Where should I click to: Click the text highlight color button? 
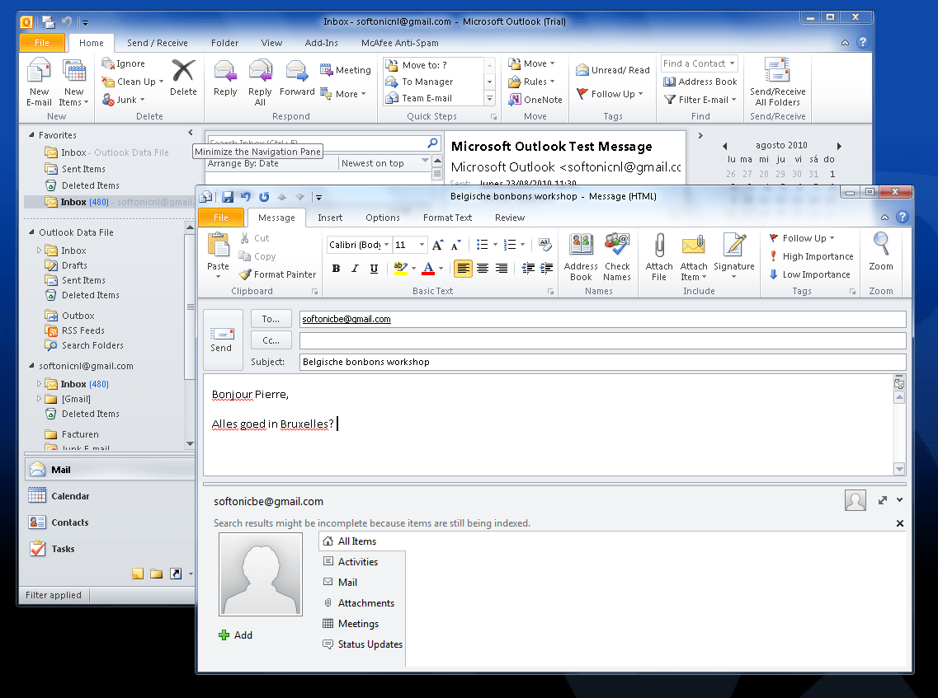400,269
